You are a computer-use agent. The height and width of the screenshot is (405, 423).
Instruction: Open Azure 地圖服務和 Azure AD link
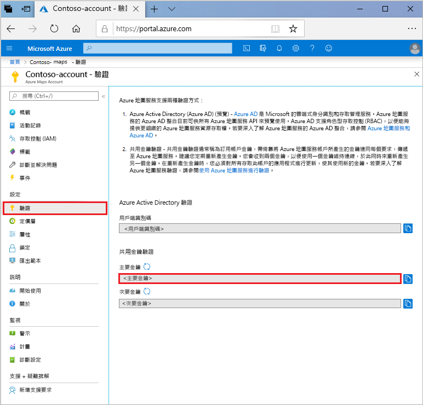click(388, 128)
